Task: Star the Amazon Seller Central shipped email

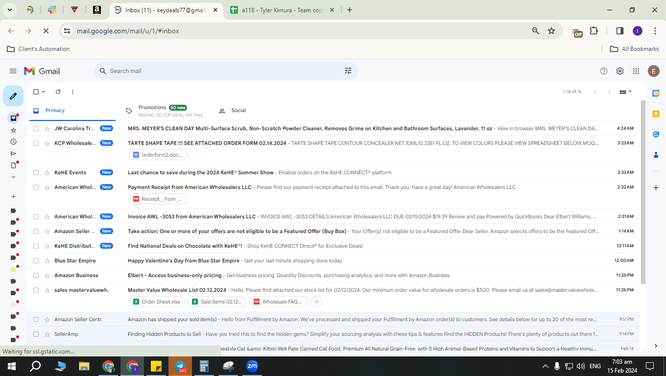Action: (x=47, y=319)
